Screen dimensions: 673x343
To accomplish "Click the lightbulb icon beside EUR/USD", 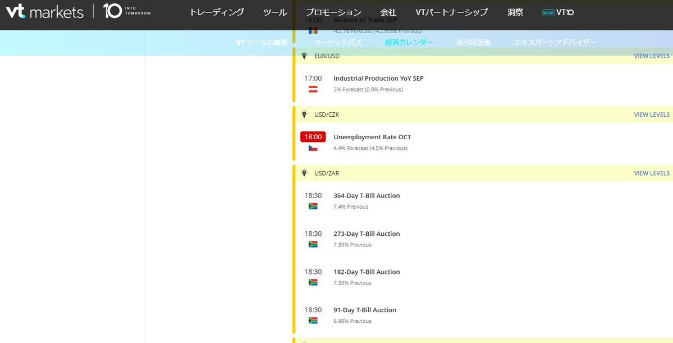I will [x=304, y=56].
